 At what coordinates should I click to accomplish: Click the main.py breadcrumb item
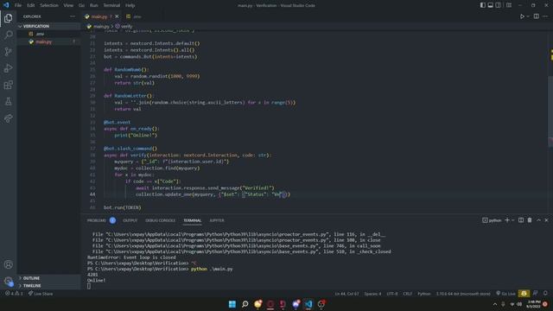pos(99,27)
